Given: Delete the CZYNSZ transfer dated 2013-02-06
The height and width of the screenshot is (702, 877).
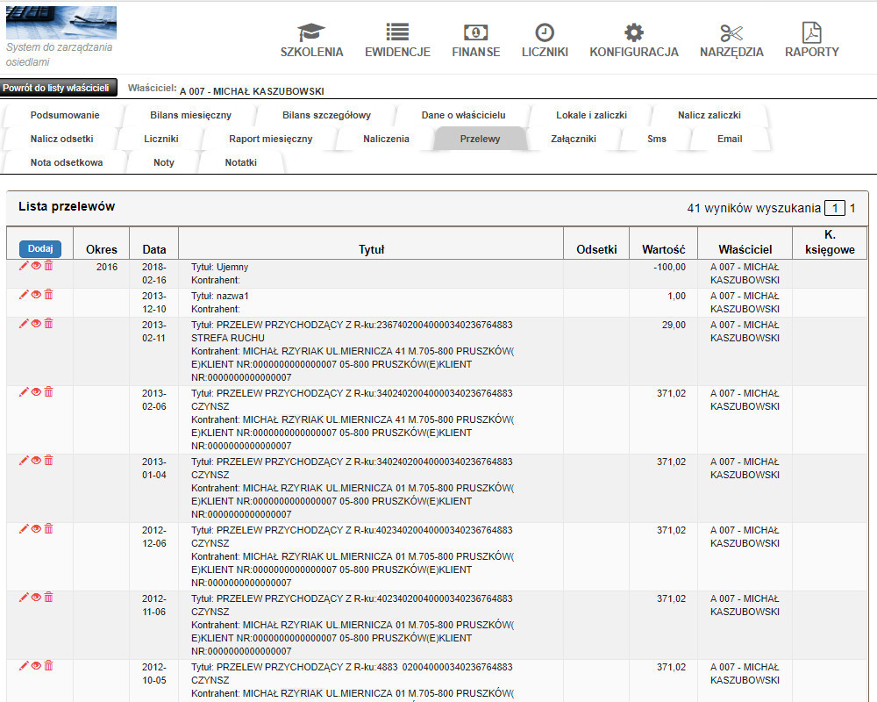Looking at the screenshot, I should (x=48, y=392).
